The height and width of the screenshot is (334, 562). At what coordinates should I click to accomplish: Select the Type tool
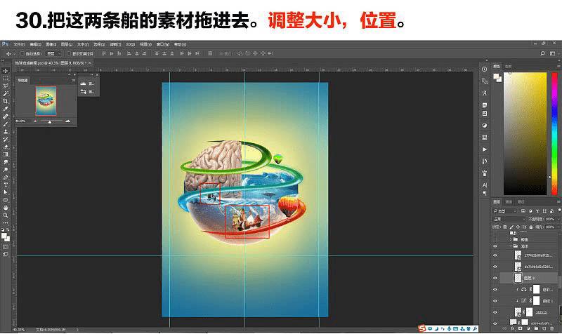(6, 185)
